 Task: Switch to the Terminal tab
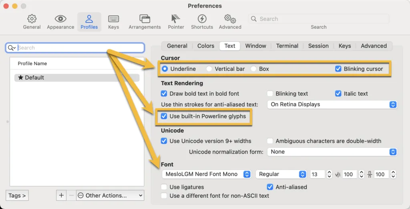tap(287, 46)
